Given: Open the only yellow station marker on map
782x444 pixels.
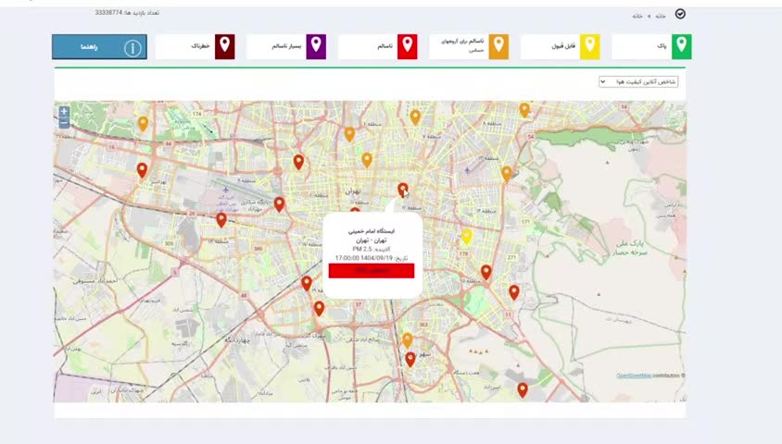Looking at the screenshot, I should (467, 236).
